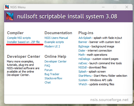
Task: Open the AdvSplash plug-in docs
Action: (85, 38)
